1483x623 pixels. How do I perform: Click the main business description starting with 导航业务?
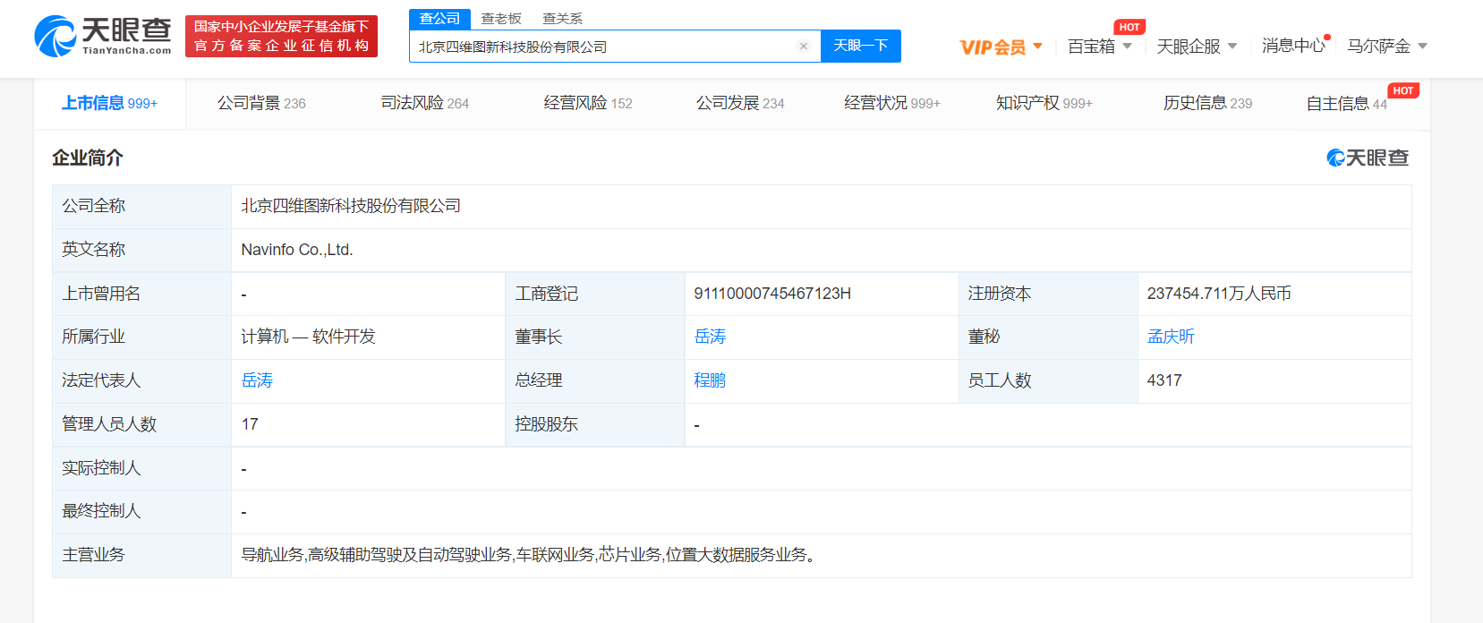tap(528, 555)
